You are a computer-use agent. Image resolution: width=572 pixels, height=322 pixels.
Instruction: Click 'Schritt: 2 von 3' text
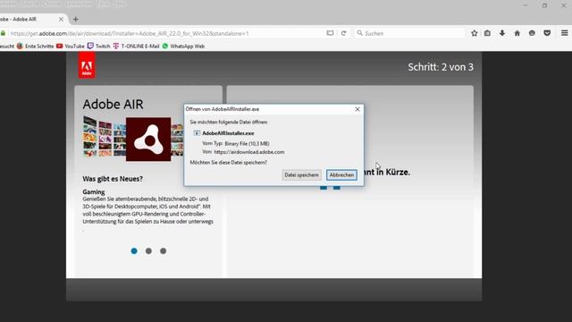click(x=441, y=67)
